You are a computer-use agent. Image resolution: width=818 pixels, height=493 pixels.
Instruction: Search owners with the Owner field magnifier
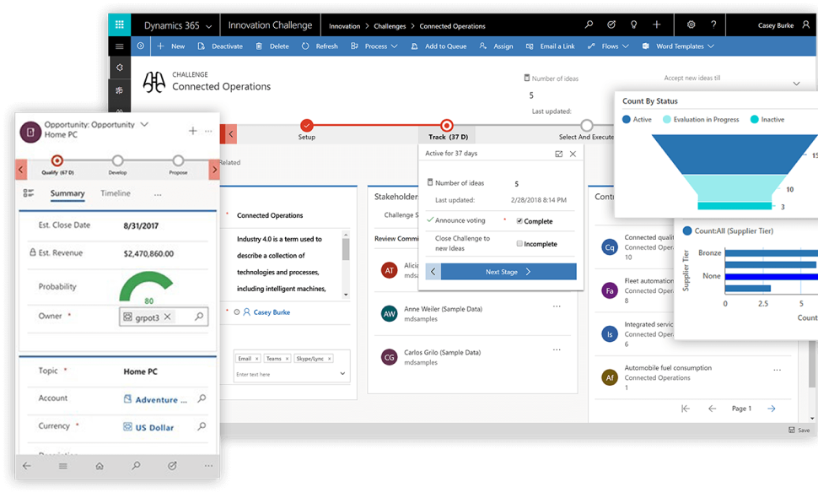199,317
